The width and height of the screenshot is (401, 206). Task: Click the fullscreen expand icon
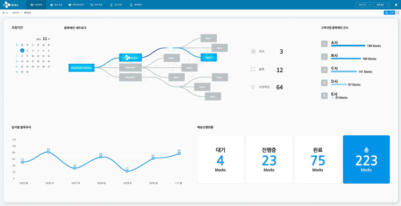(397, 13)
